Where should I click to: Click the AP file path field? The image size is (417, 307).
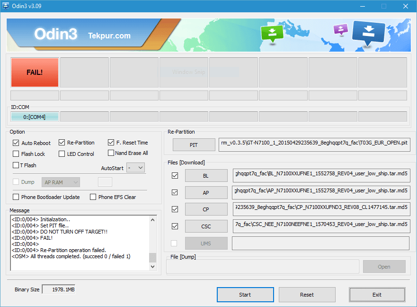[x=321, y=192]
